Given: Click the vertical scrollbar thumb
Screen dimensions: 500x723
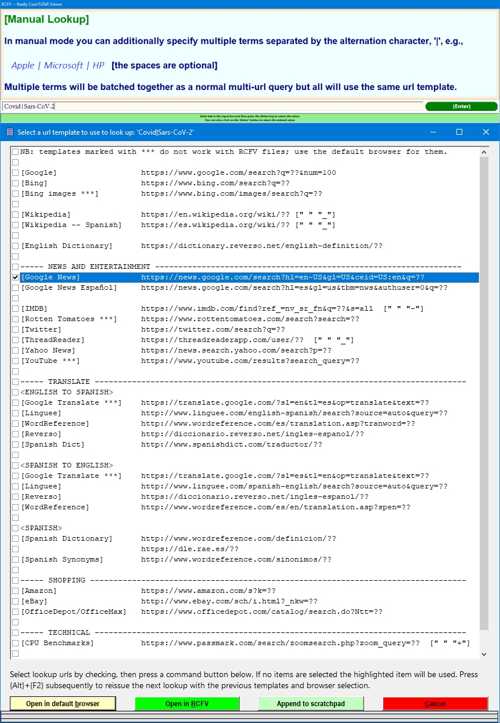Looking at the screenshot, I should 484,393.
